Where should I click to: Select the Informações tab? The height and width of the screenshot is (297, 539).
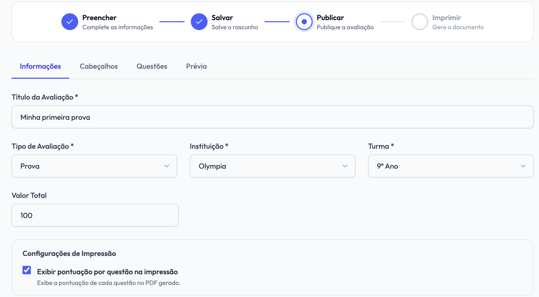[x=40, y=66]
